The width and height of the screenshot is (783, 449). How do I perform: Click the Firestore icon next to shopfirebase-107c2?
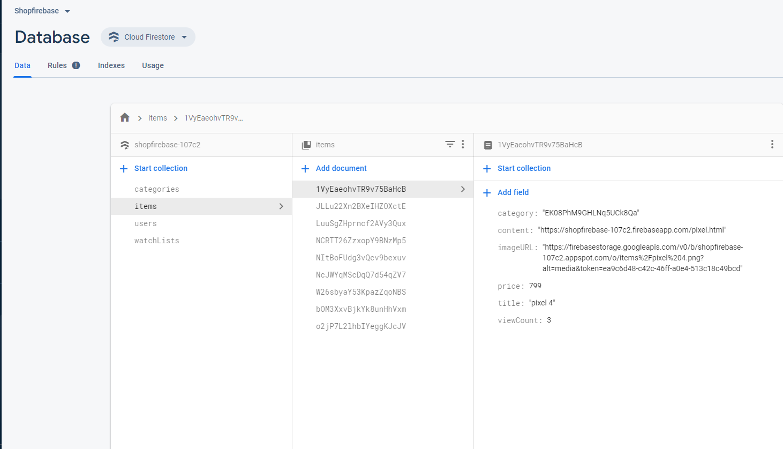tap(125, 144)
